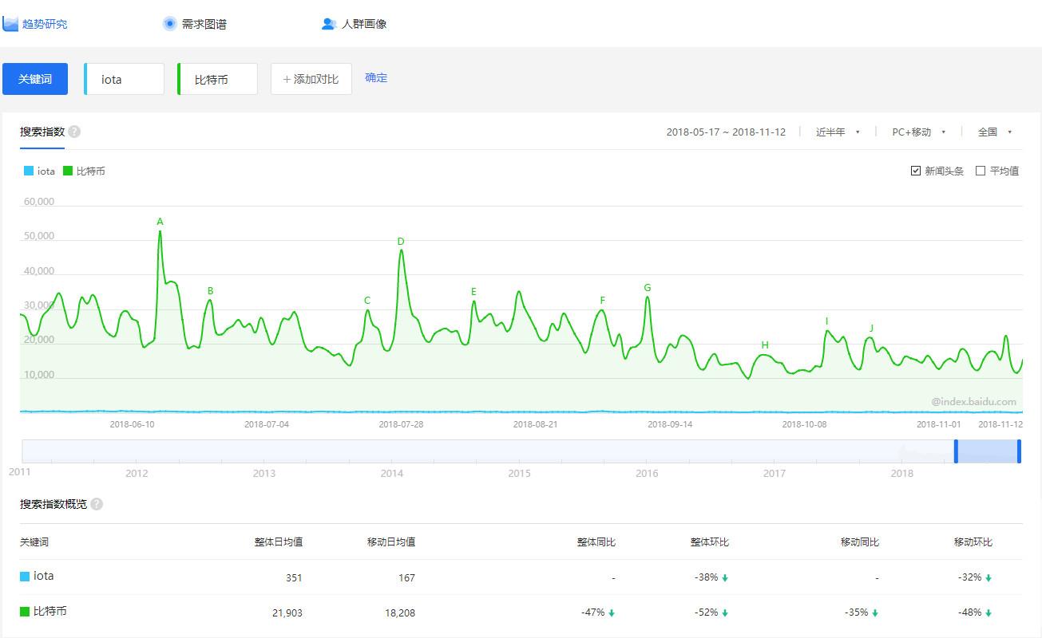The width and height of the screenshot is (1042, 638).
Task: Click the help icon beside 搜索指数
Action: 74,132
